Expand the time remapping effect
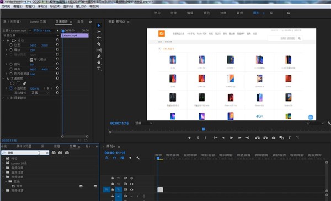The width and height of the screenshot is (331, 201). 3,98
